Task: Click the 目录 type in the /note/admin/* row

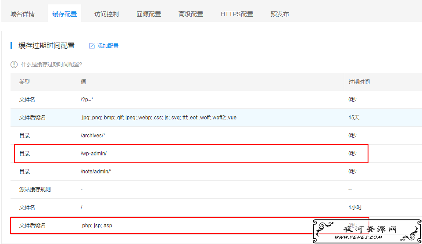Action: (x=25, y=172)
